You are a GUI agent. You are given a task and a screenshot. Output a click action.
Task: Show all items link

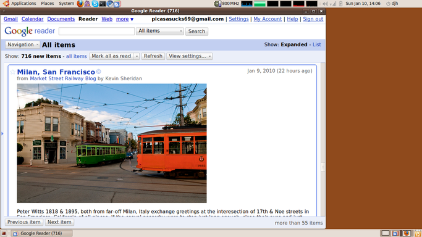click(77, 56)
